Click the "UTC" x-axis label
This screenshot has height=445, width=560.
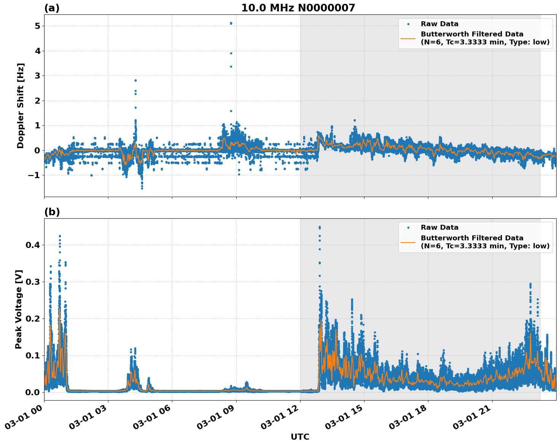pyautogui.click(x=300, y=437)
